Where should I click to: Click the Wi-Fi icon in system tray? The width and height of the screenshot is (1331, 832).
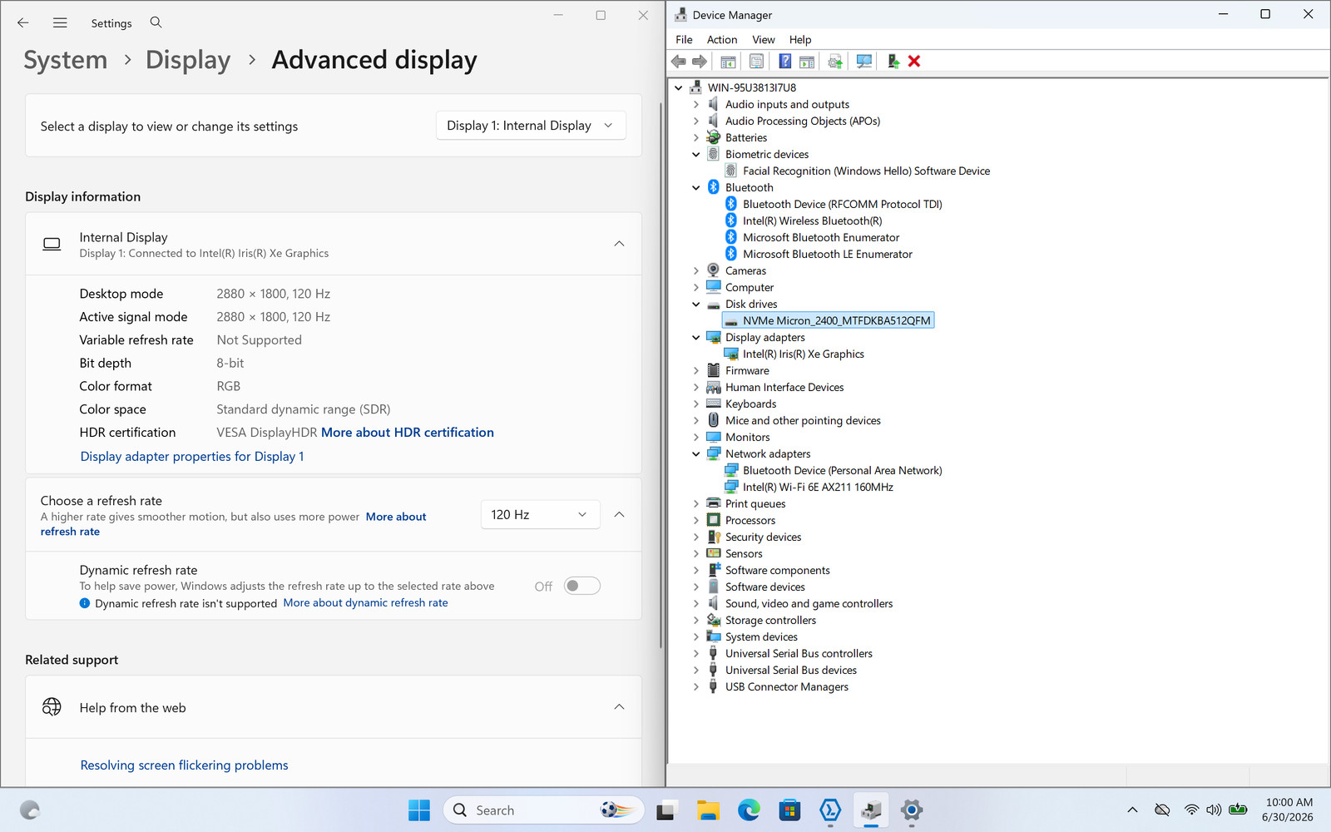point(1191,810)
